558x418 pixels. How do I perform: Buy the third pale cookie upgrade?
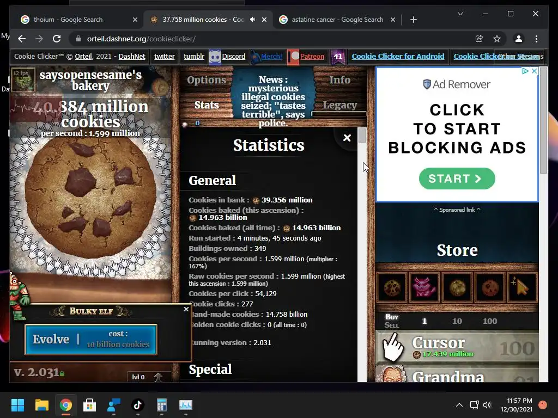click(x=457, y=287)
